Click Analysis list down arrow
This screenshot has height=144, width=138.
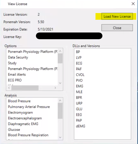[x=60, y=137]
